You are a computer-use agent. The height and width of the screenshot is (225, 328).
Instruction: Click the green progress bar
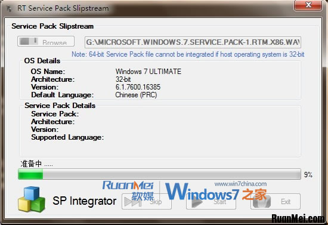[x=159, y=174]
